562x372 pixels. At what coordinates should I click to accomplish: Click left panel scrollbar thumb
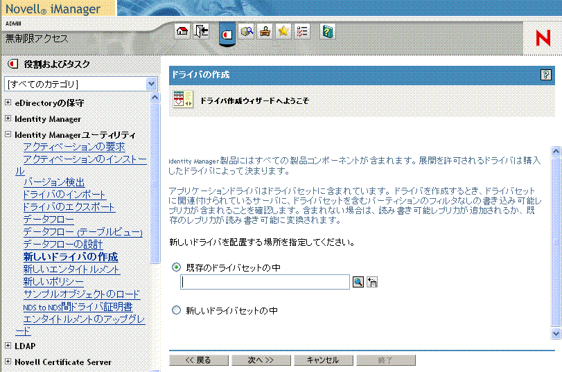(x=155, y=184)
